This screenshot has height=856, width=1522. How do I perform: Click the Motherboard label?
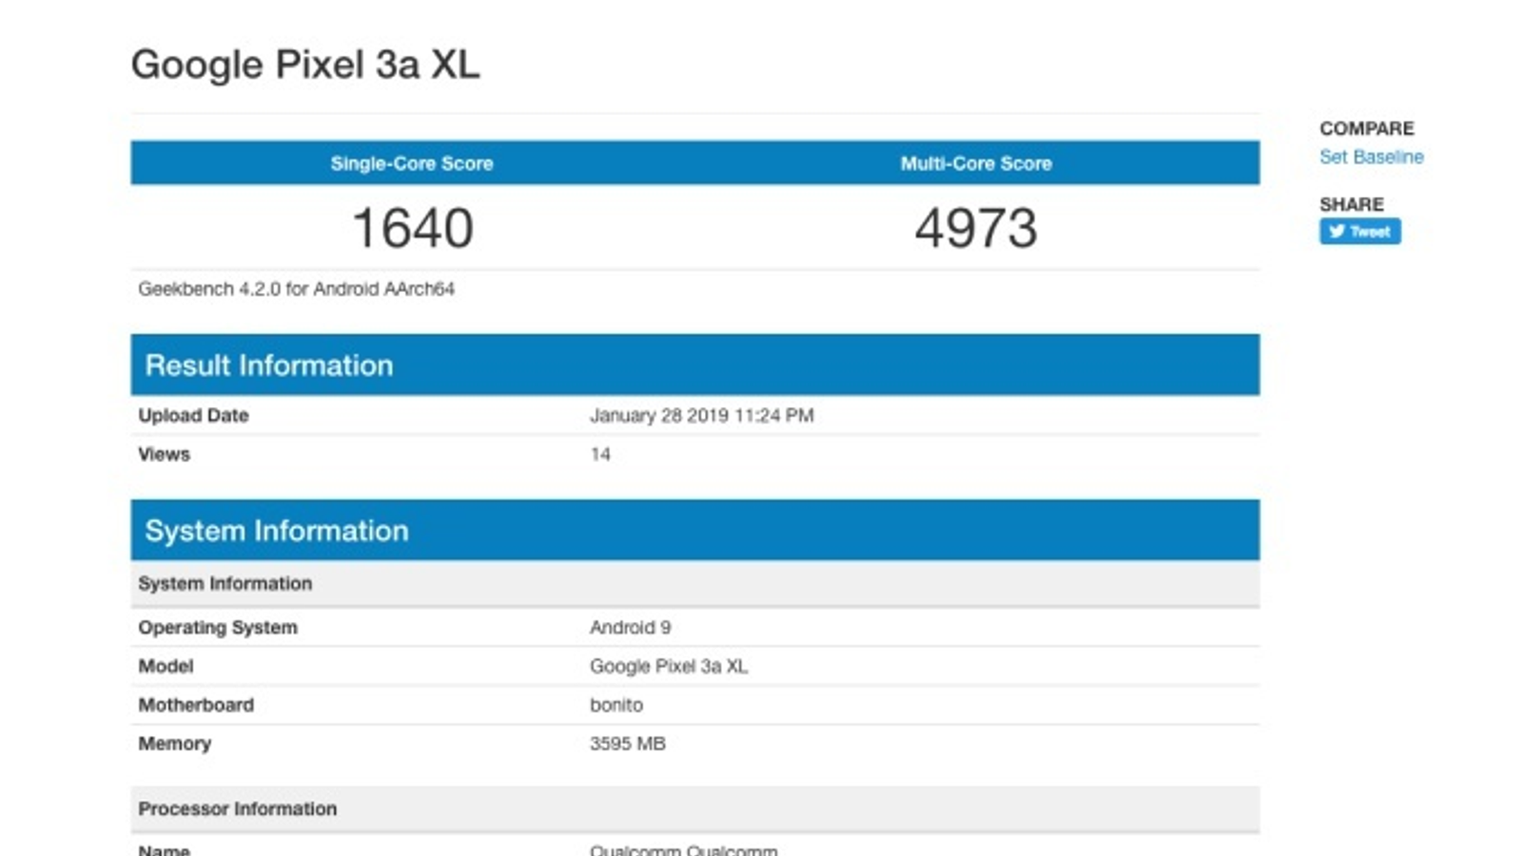(x=196, y=706)
